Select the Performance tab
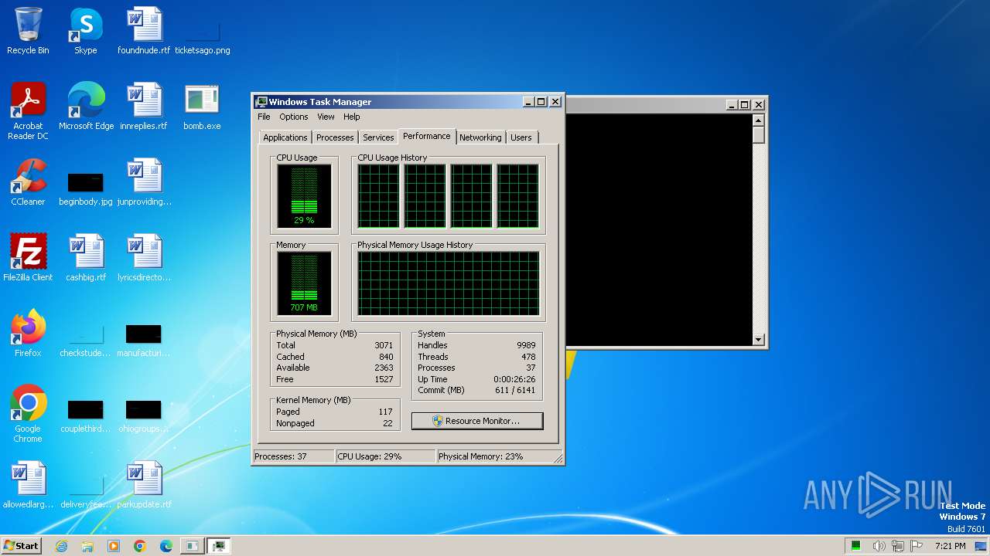 (427, 136)
